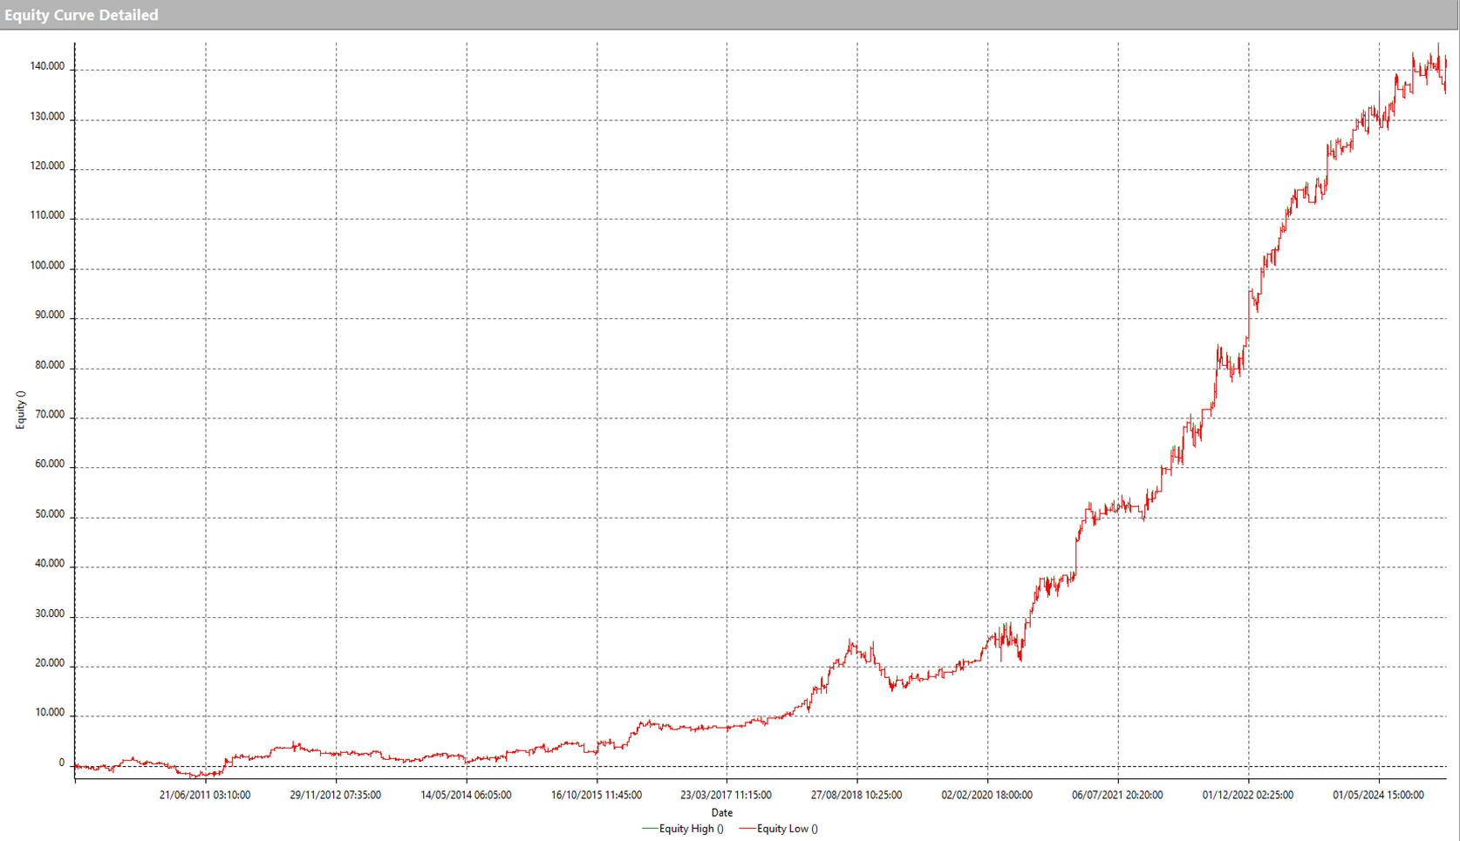The height and width of the screenshot is (841, 1460).
Task: Click the 140.000 y-axis tick label
Action: click(x=47, y=67)
